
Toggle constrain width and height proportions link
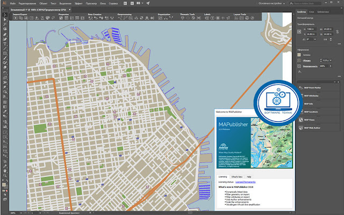338,32
